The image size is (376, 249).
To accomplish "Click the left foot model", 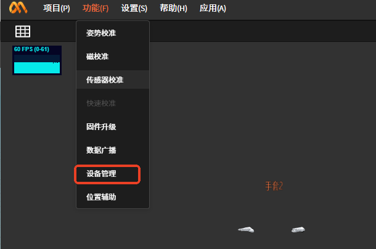I will 246,229.
